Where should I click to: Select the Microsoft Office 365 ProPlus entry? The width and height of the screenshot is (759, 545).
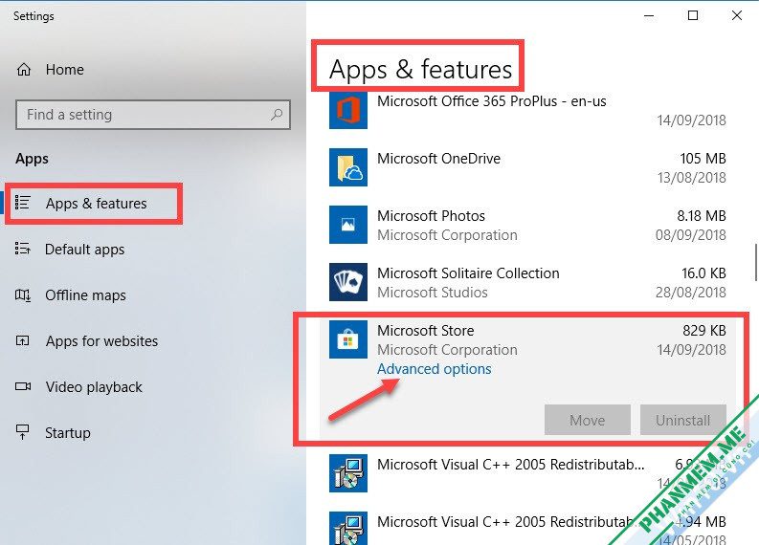(x=492, y=101)
